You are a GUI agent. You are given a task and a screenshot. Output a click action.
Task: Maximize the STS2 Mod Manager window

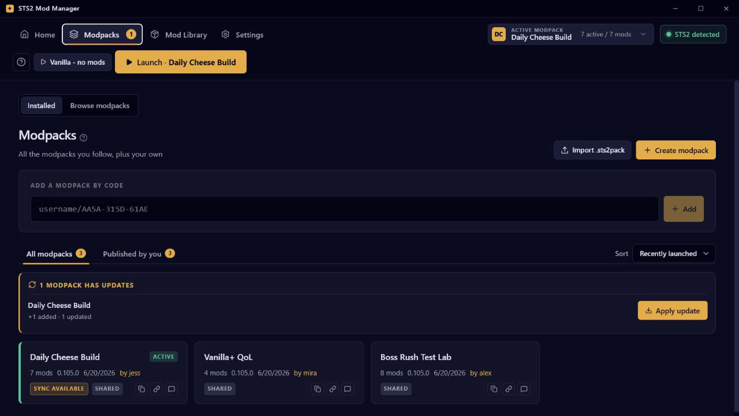(x=701, y=8)
